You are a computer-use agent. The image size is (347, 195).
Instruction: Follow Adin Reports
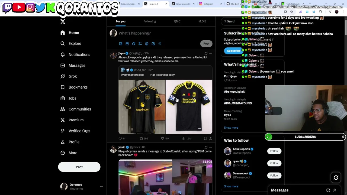274,151
